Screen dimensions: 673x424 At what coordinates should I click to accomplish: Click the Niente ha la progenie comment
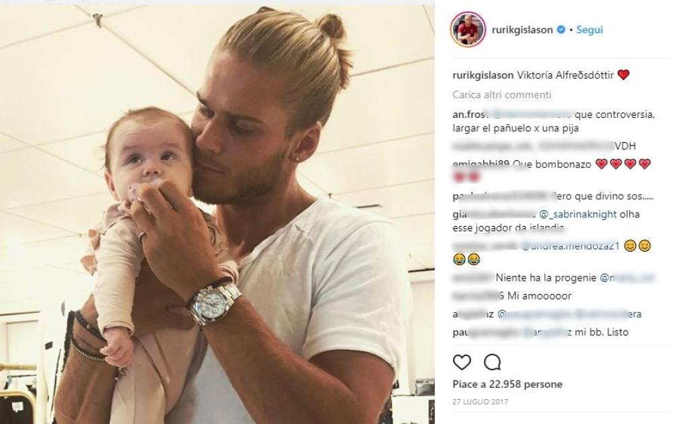[546, 278]
